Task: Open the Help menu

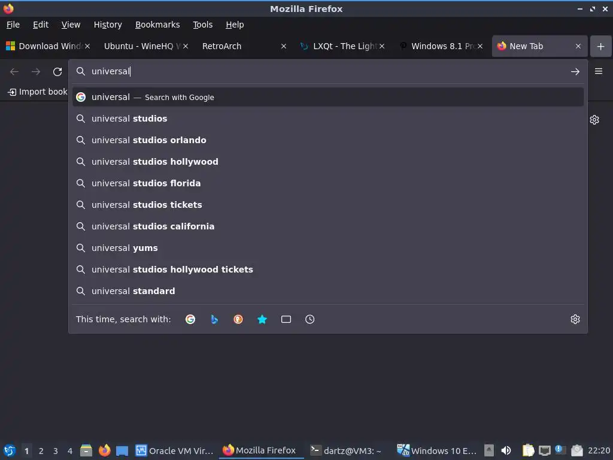Action: (235, 25)
